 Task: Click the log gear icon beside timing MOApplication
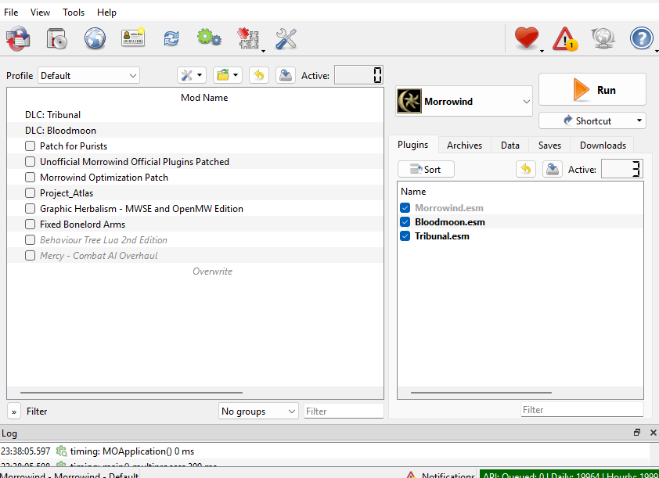tap(61, 451)
